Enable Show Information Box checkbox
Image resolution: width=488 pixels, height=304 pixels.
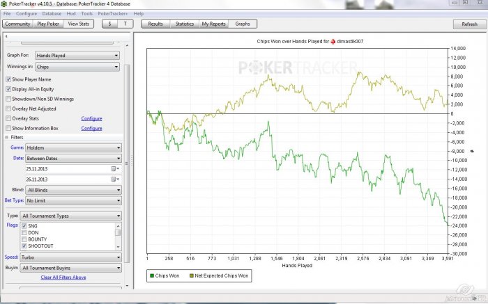point(8,128)
